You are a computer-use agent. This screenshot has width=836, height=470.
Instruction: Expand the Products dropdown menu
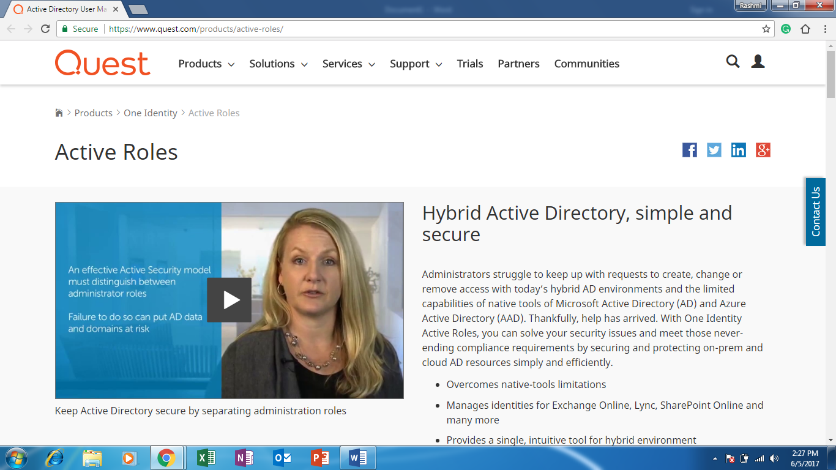[206, 64]
